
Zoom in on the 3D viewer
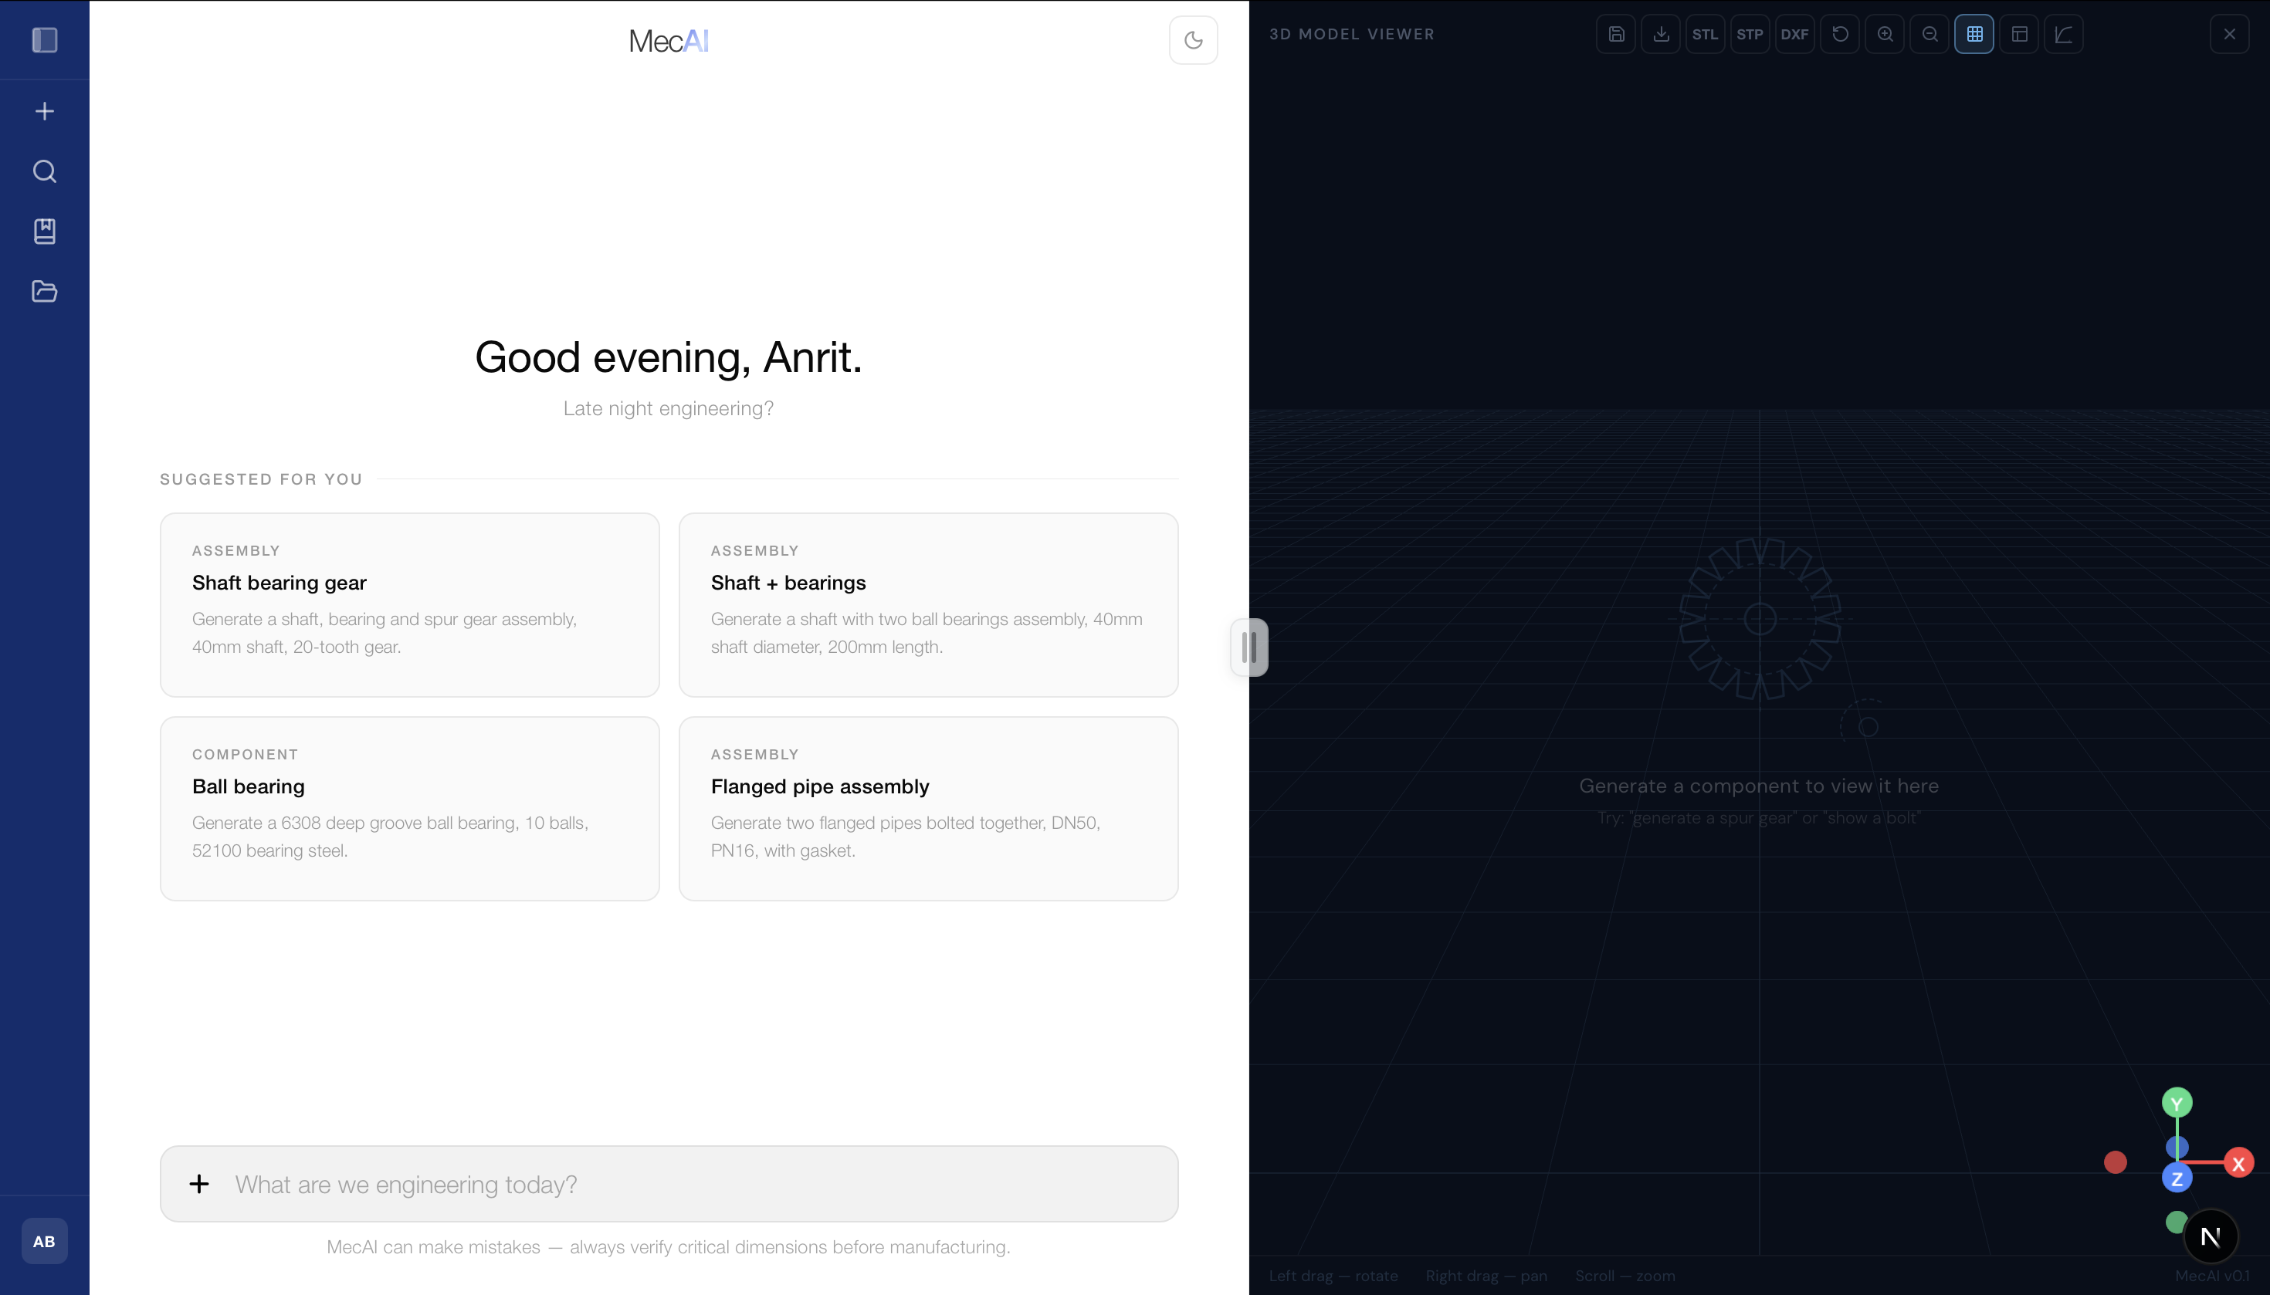(1885, 34)
